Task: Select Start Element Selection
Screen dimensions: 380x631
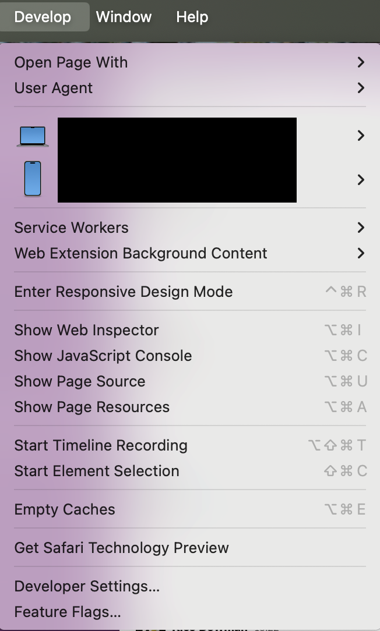Action: 97,471
